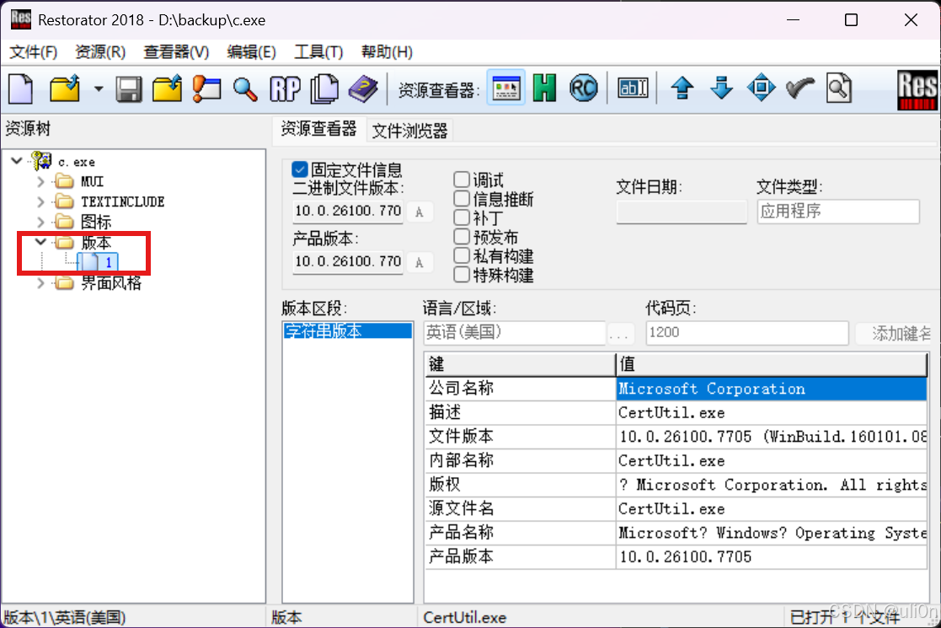Expand the MUI folder

40,181
